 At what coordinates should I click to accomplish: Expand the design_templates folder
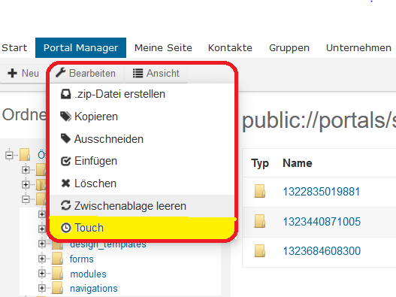click(x=42, y=244)
